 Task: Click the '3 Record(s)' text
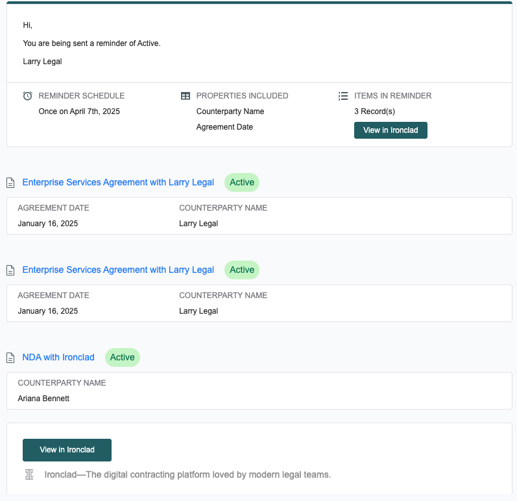(x=374, y=111)
